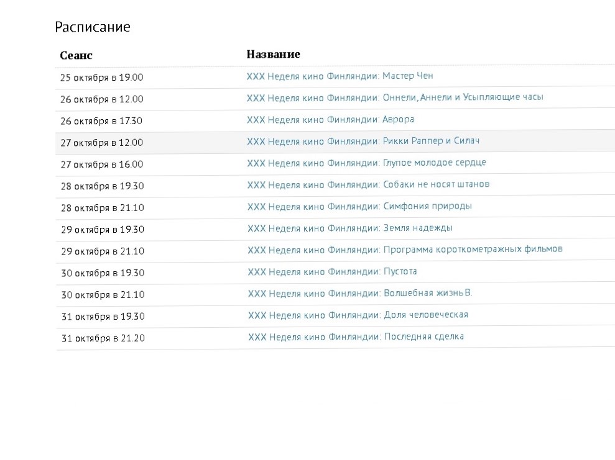Open the "Последняя сделка" film link

(356, 336)
